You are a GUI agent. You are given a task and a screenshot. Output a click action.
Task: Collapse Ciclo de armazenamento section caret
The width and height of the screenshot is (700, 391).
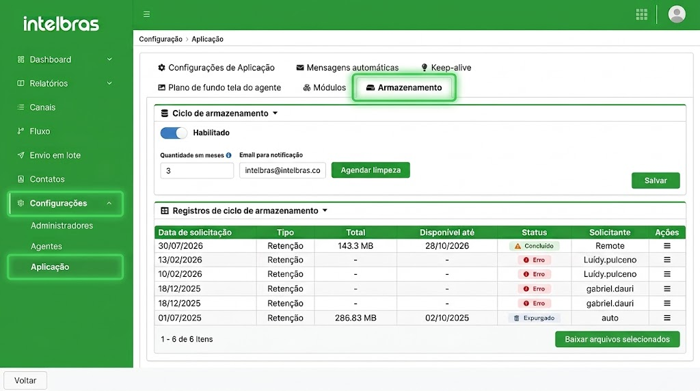pyautogui.click(x=275, y=113)
